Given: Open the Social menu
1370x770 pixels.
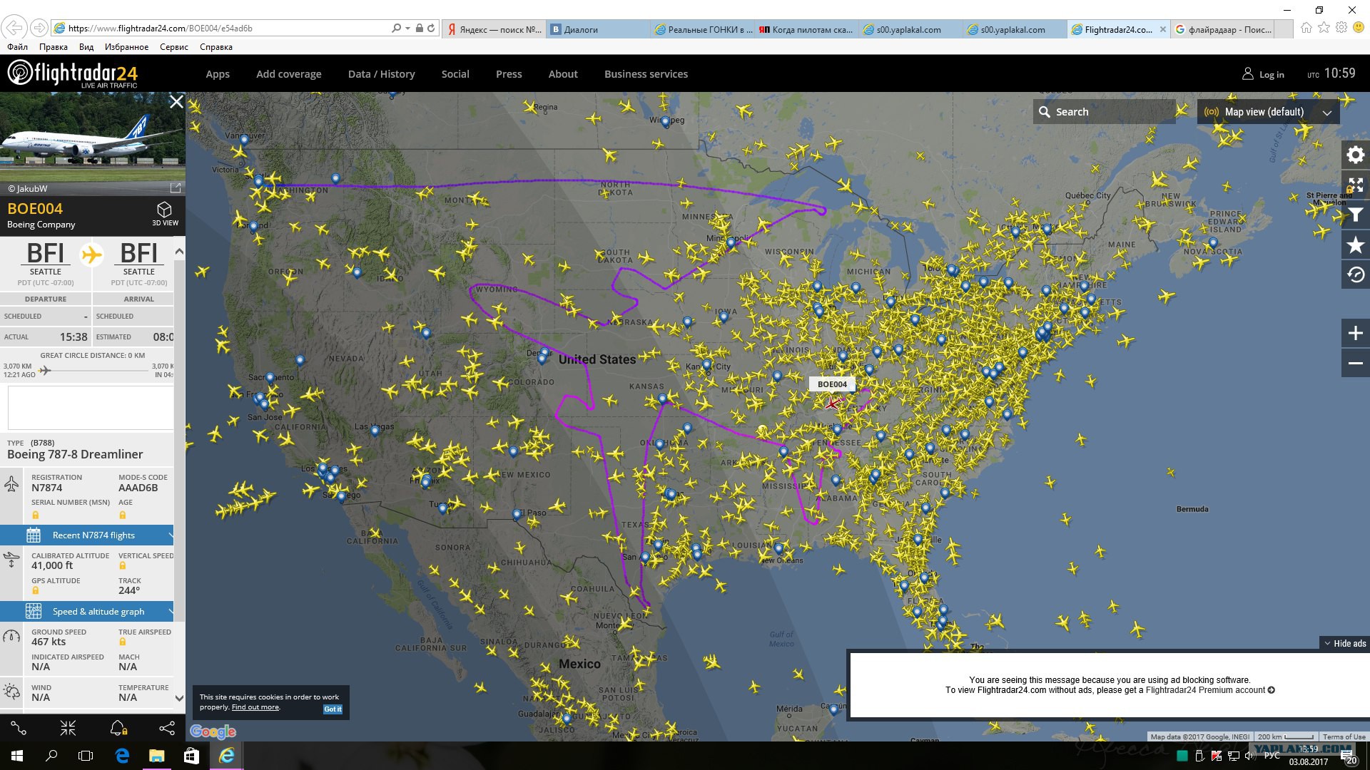Looking at the screenshot, I should [x=455, y=74].
